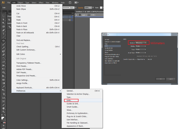This screenshot has height=129, width=180.
Task: Select the Hand tool
Action: pos(3,108)
